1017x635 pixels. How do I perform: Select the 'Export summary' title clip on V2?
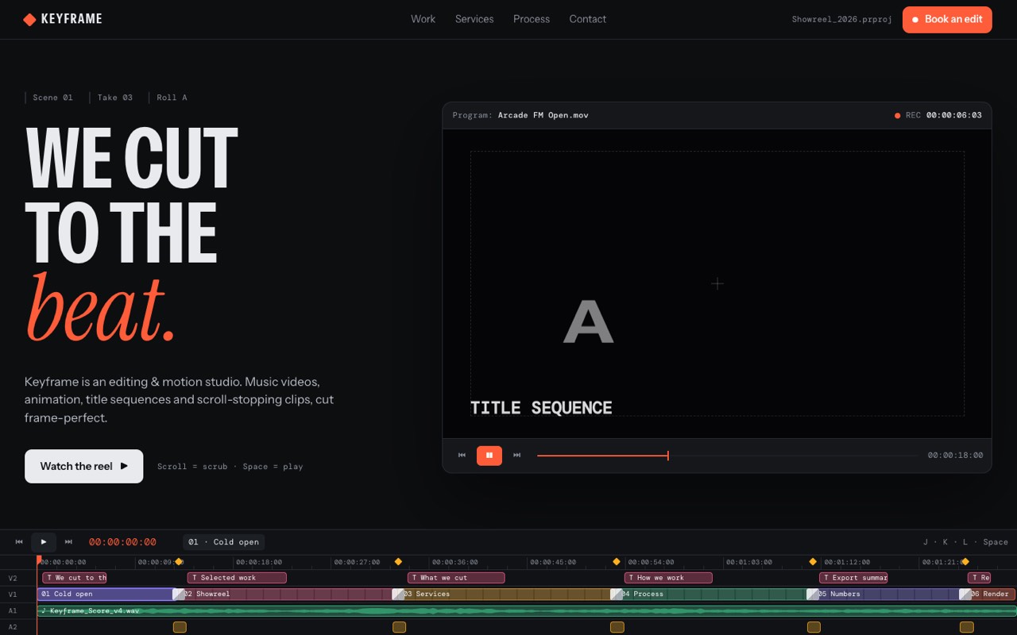coord(853,578)
